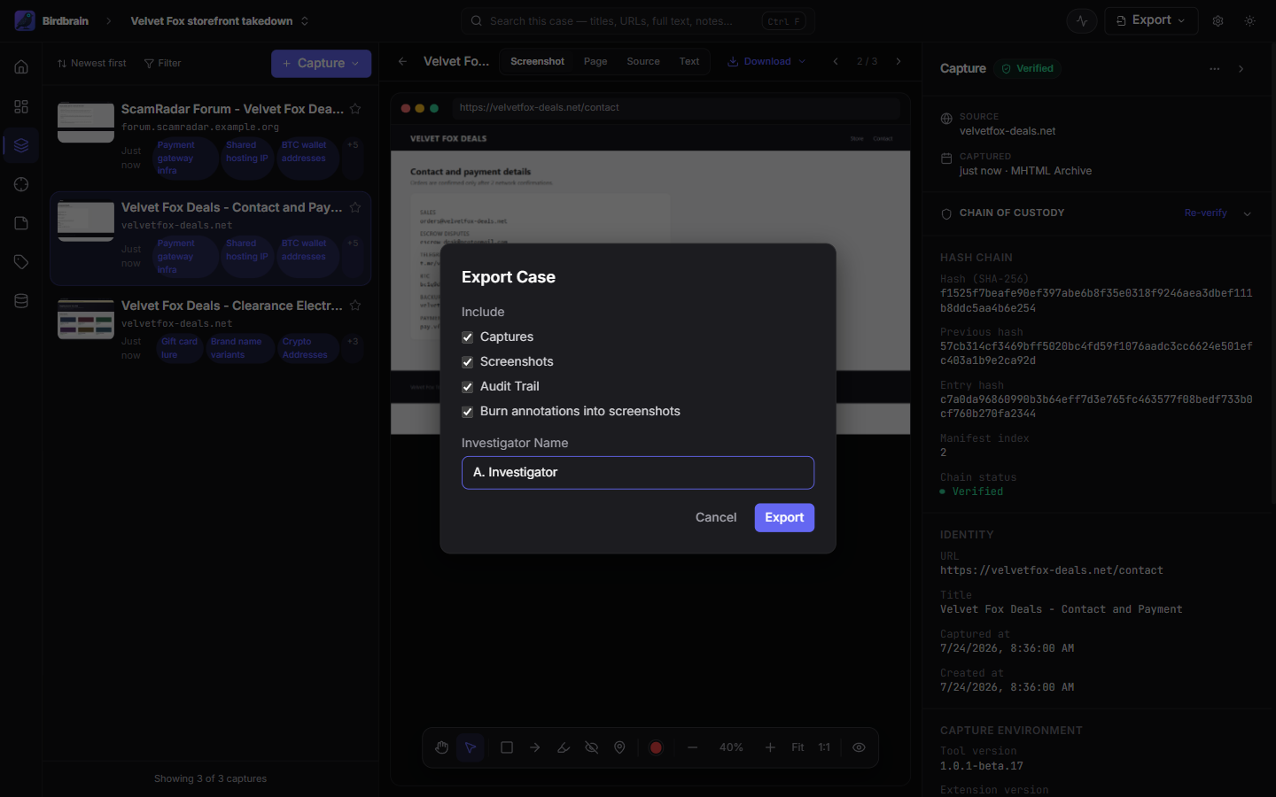
Task: Click the case search box
Action: point(637,20)
